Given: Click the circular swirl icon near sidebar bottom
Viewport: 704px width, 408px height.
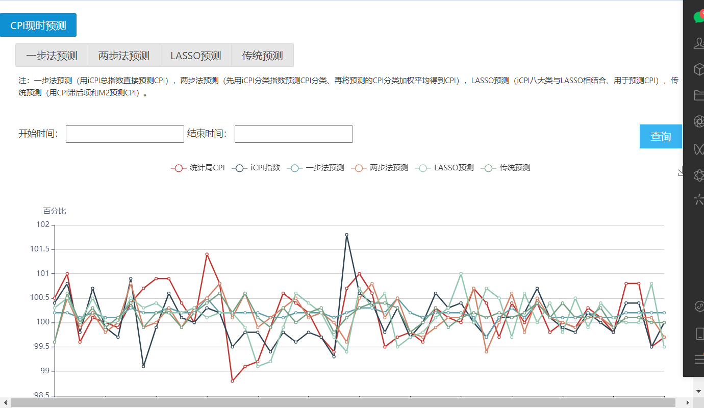Looking at the screenshot, I should pos(699,306).
